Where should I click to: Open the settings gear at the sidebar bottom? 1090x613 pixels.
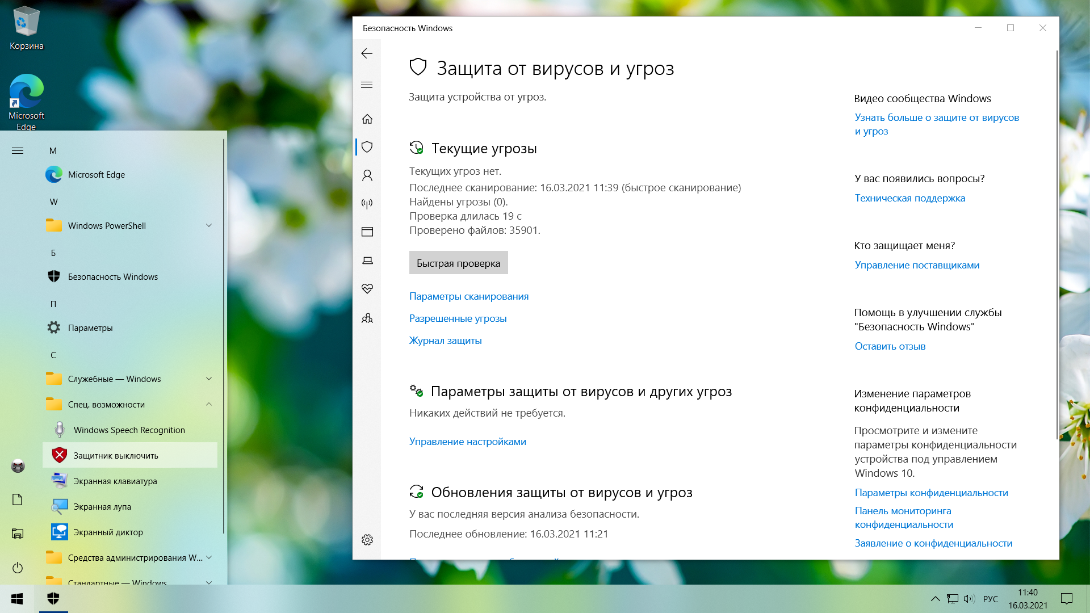coord(367,540)
